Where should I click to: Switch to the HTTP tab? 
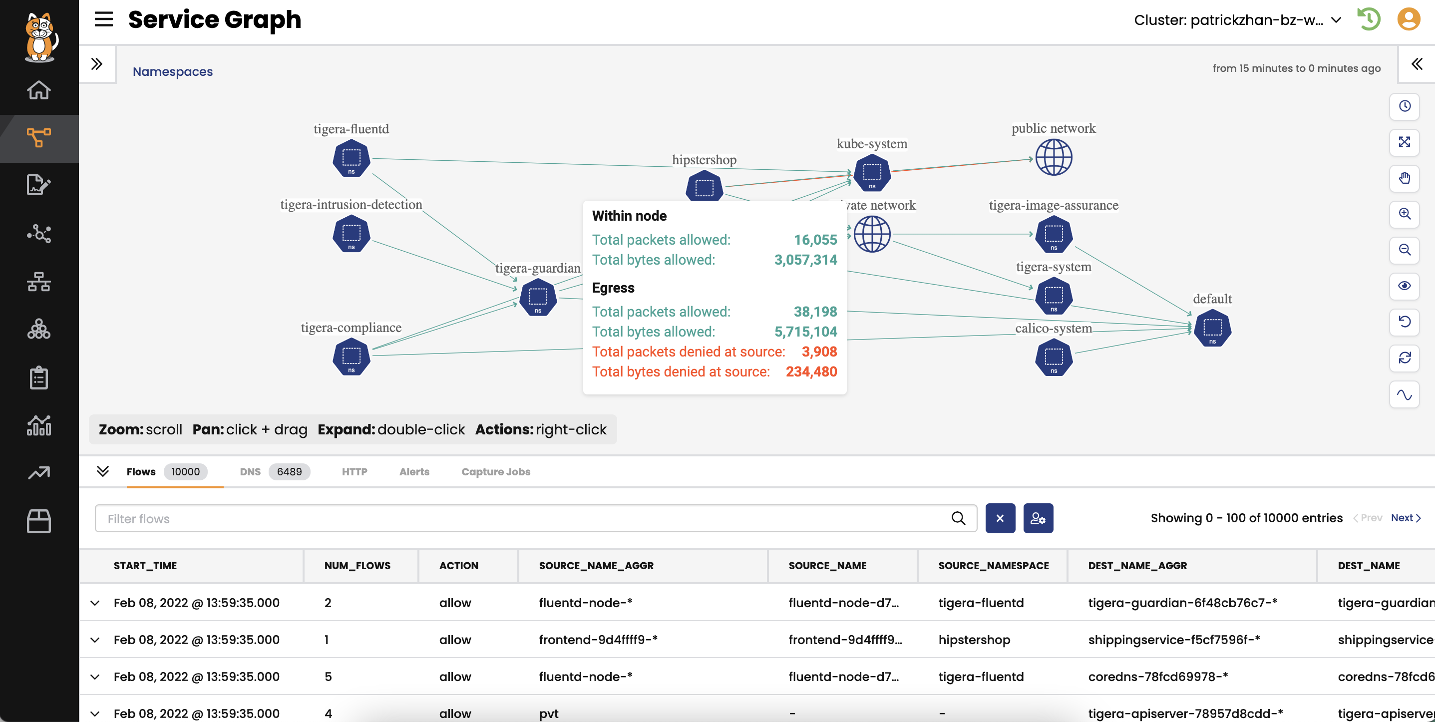click(x=355, y=472)
